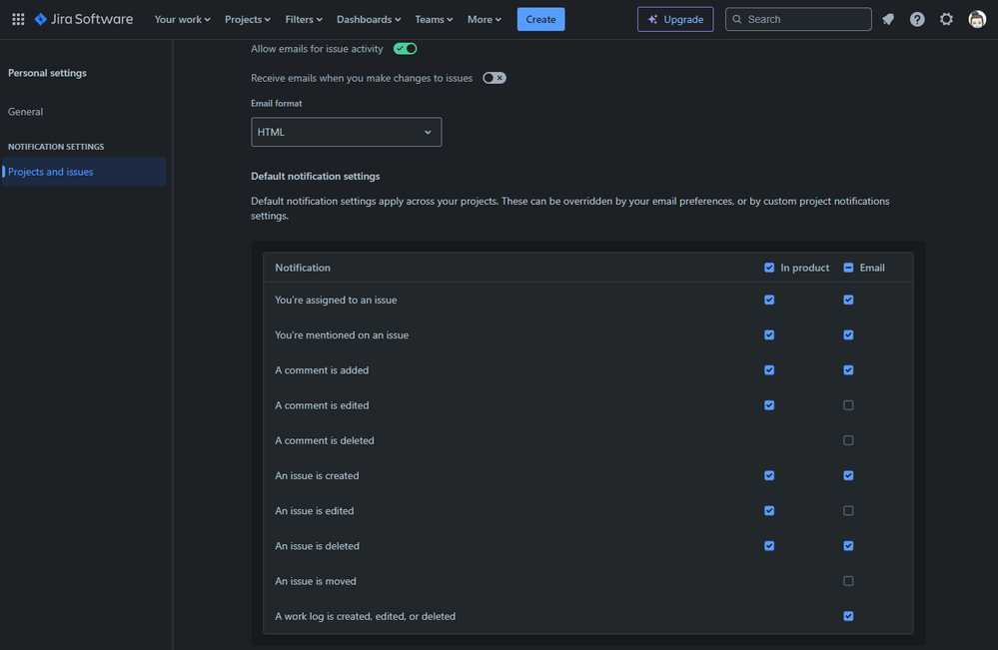Open the notifications bell icon
Image resolution: width=998 pixels, height=650 pixels.
click(x=888, y=19)
